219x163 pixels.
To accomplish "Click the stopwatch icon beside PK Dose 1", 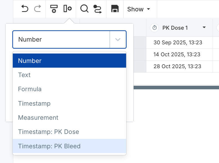I will pos(155,28).
